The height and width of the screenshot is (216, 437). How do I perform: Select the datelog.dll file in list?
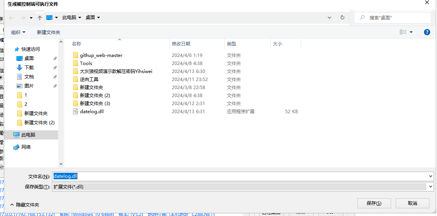coord(91,112)
